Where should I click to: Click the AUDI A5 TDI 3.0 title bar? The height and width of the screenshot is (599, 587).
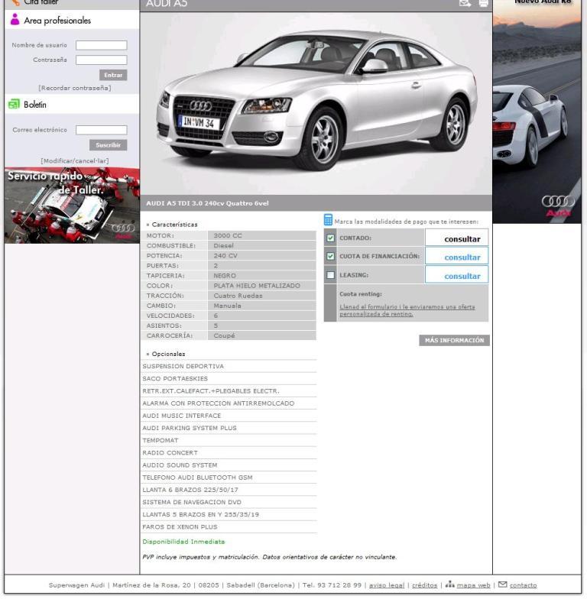coord(316,203)
